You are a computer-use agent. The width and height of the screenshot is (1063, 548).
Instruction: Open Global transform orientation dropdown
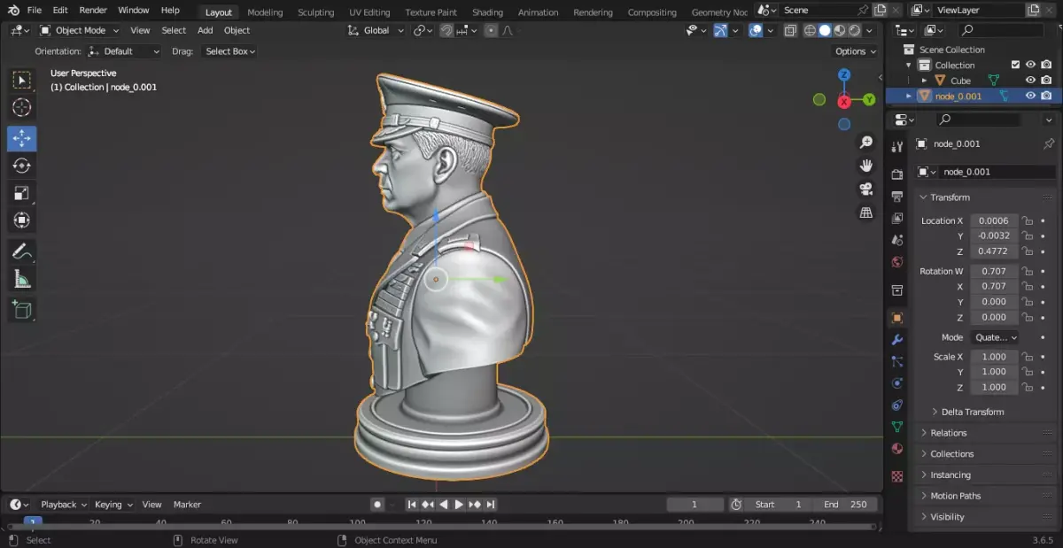tap(376, 30)
